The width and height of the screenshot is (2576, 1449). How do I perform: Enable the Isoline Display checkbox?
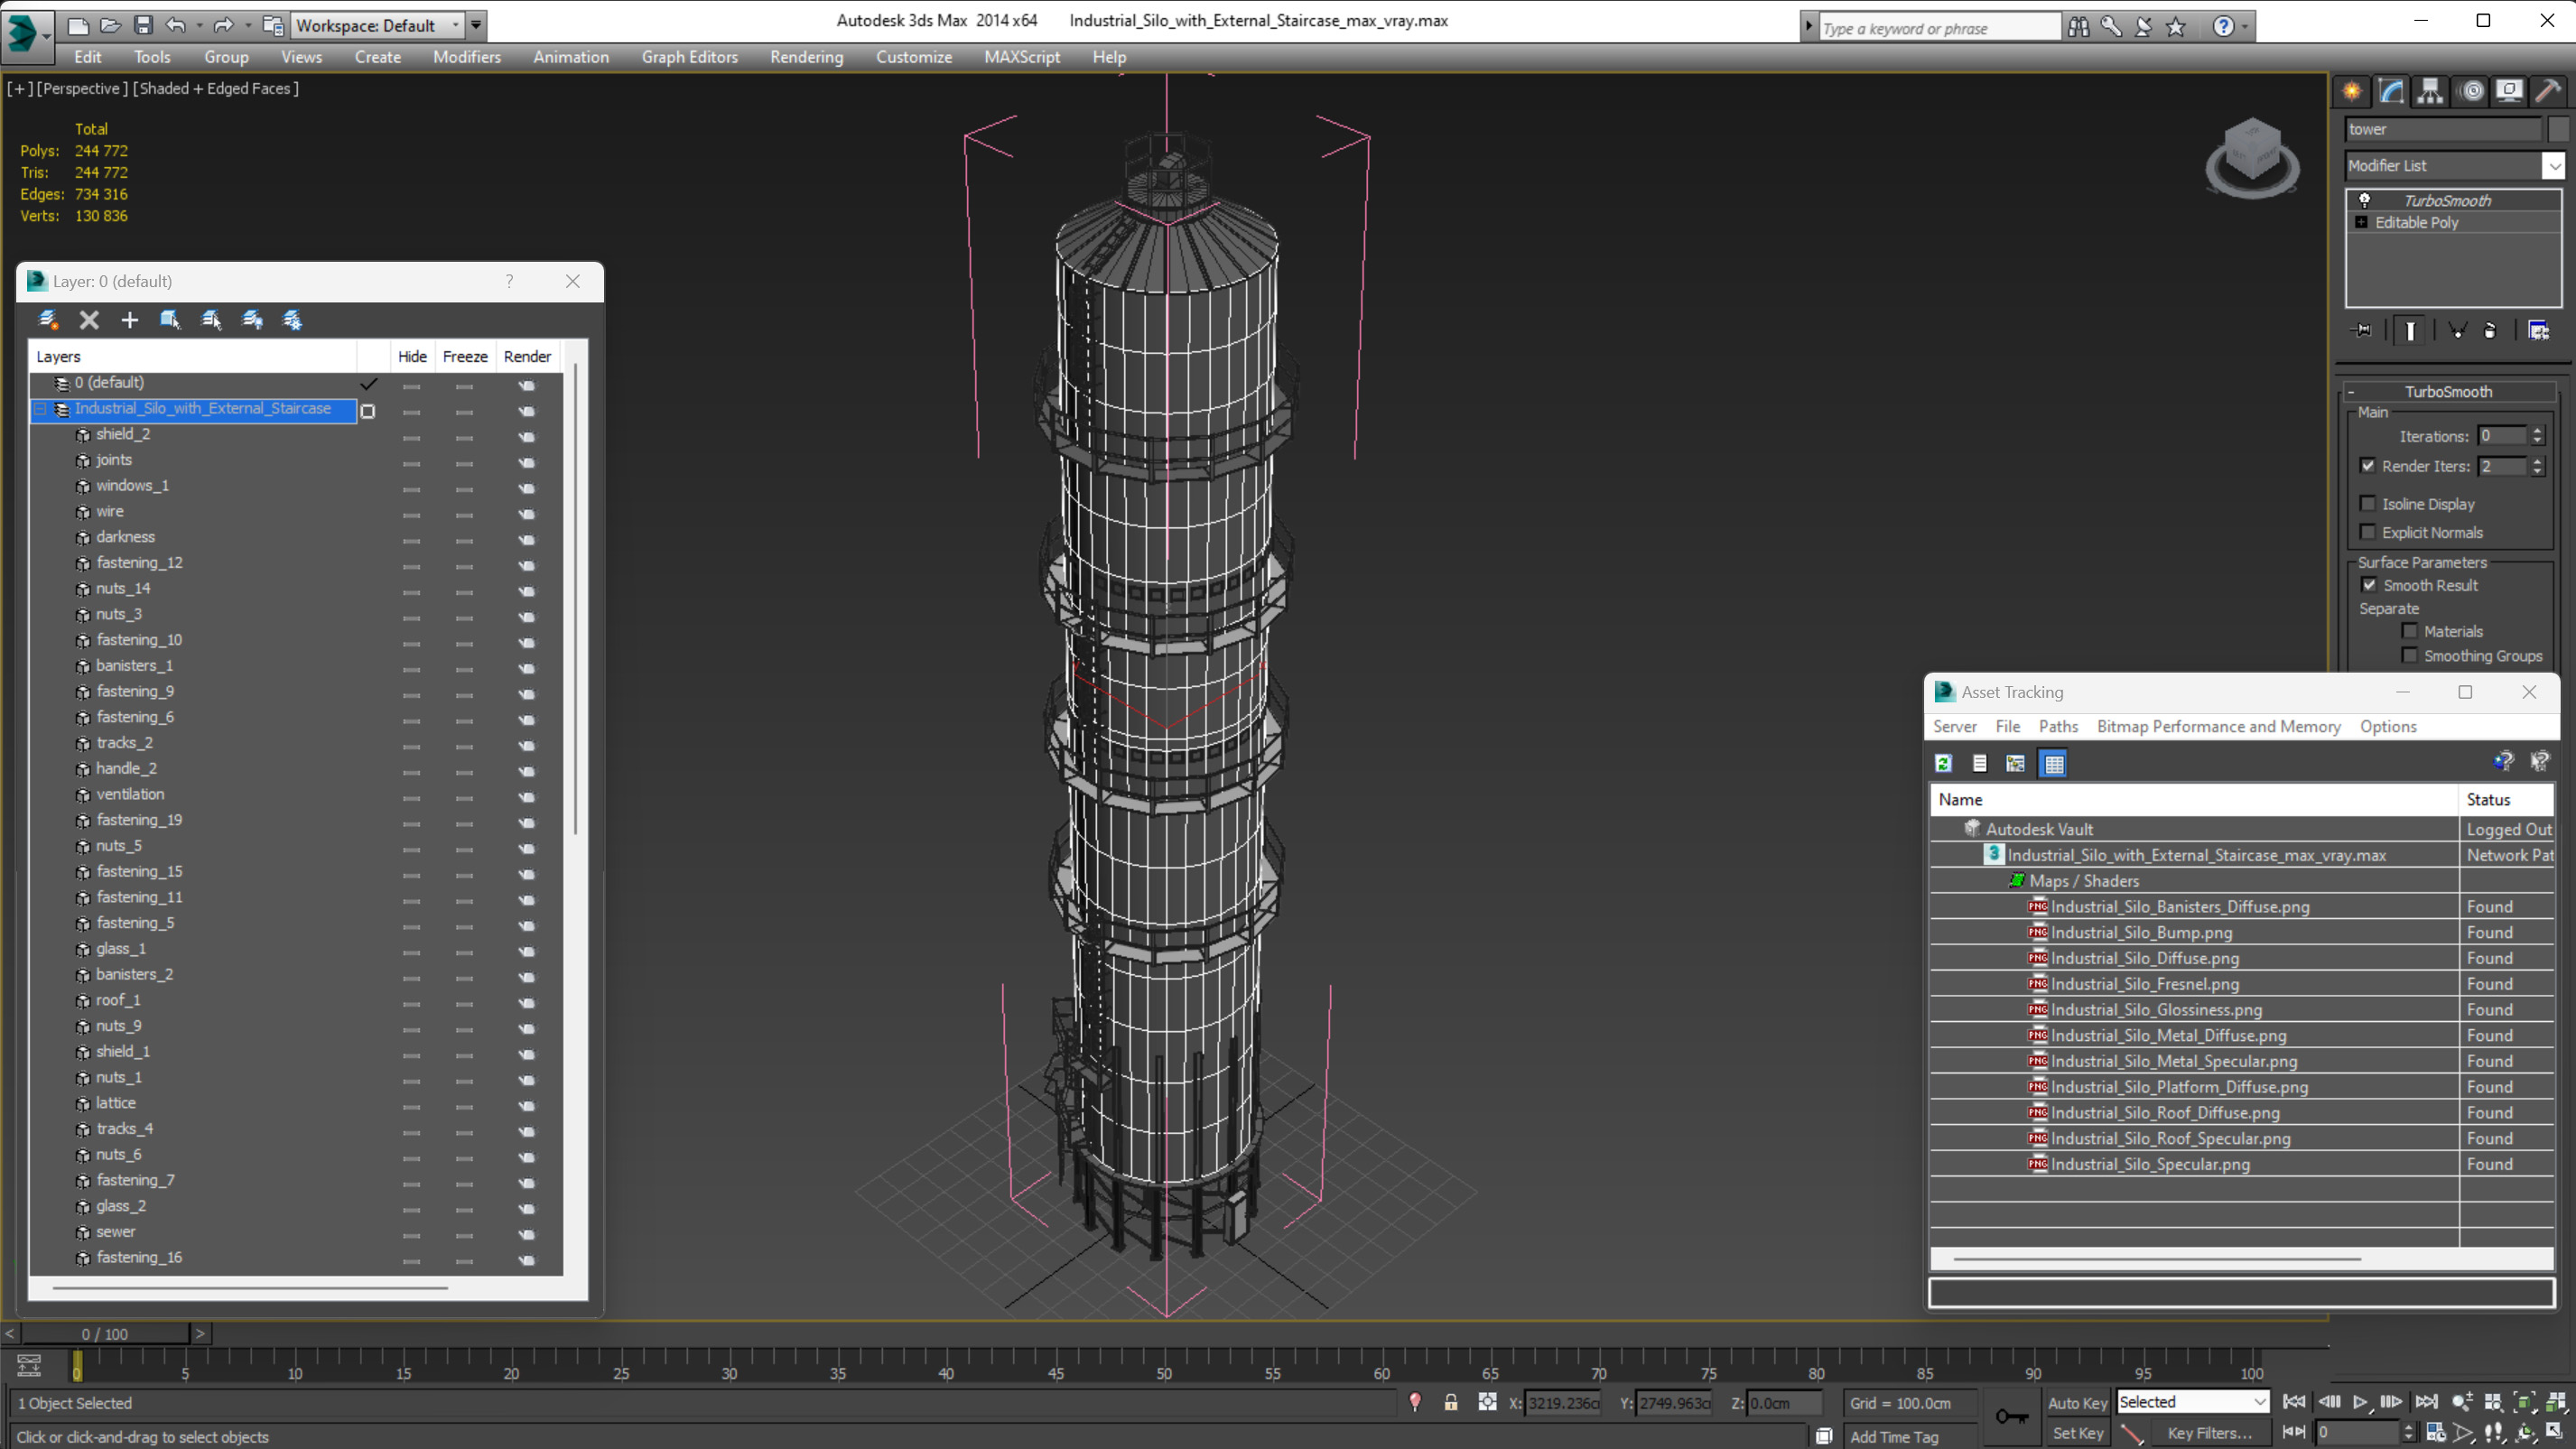2367,504
